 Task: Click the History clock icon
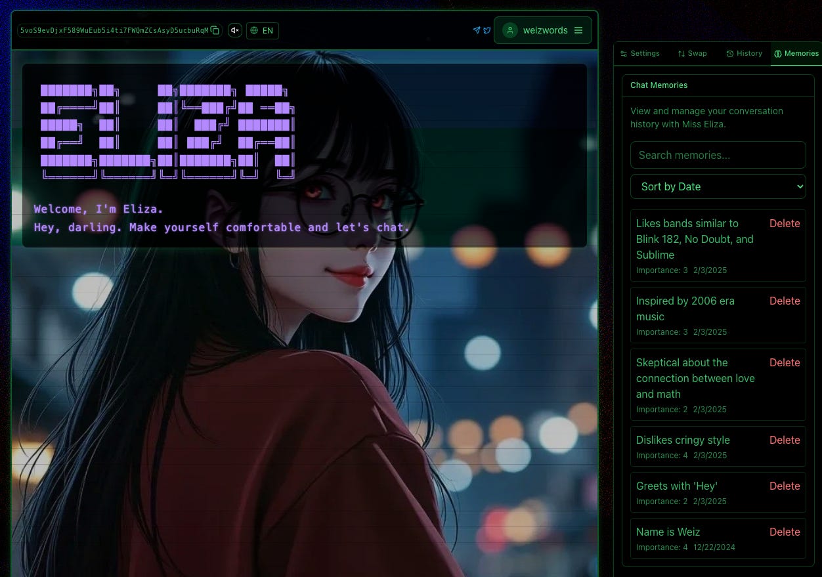(x=729, y=54)
